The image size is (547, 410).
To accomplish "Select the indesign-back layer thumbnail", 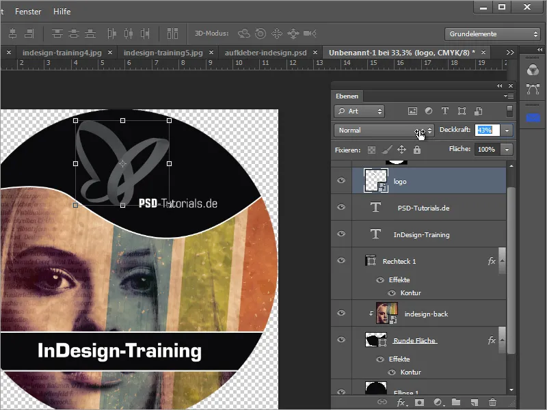I will click(386, 313).
